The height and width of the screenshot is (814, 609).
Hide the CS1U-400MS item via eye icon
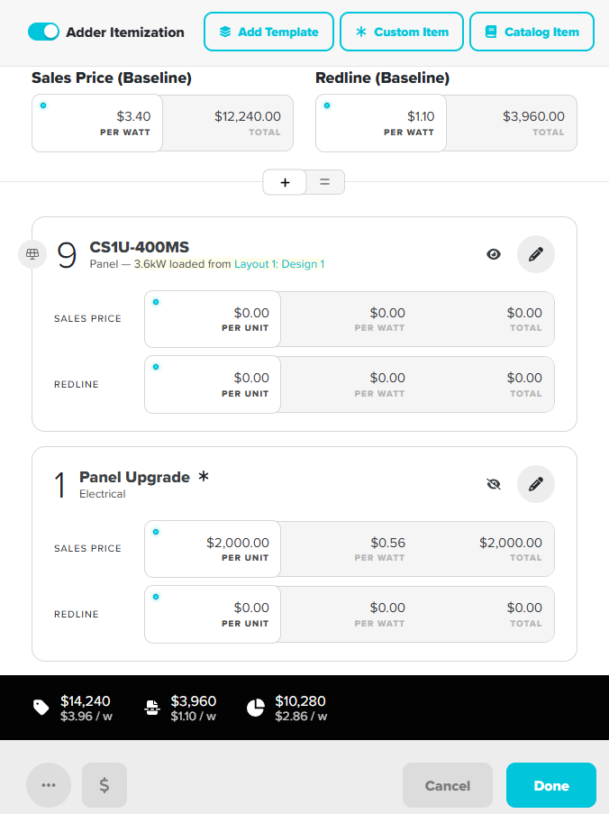click(494, 254)
